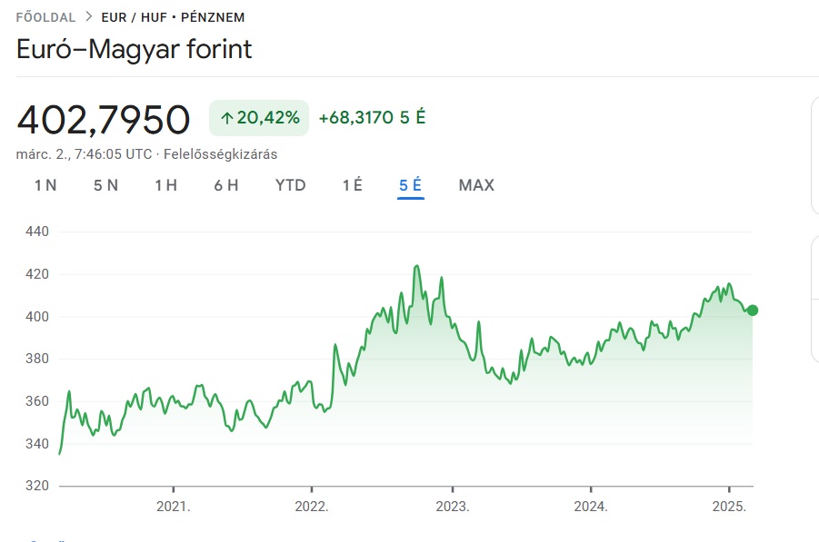Click the EUR / HUF • PÉNZNEM breadcrumb
The width and height of the screenshot is (819, 542).
point(173,17)
